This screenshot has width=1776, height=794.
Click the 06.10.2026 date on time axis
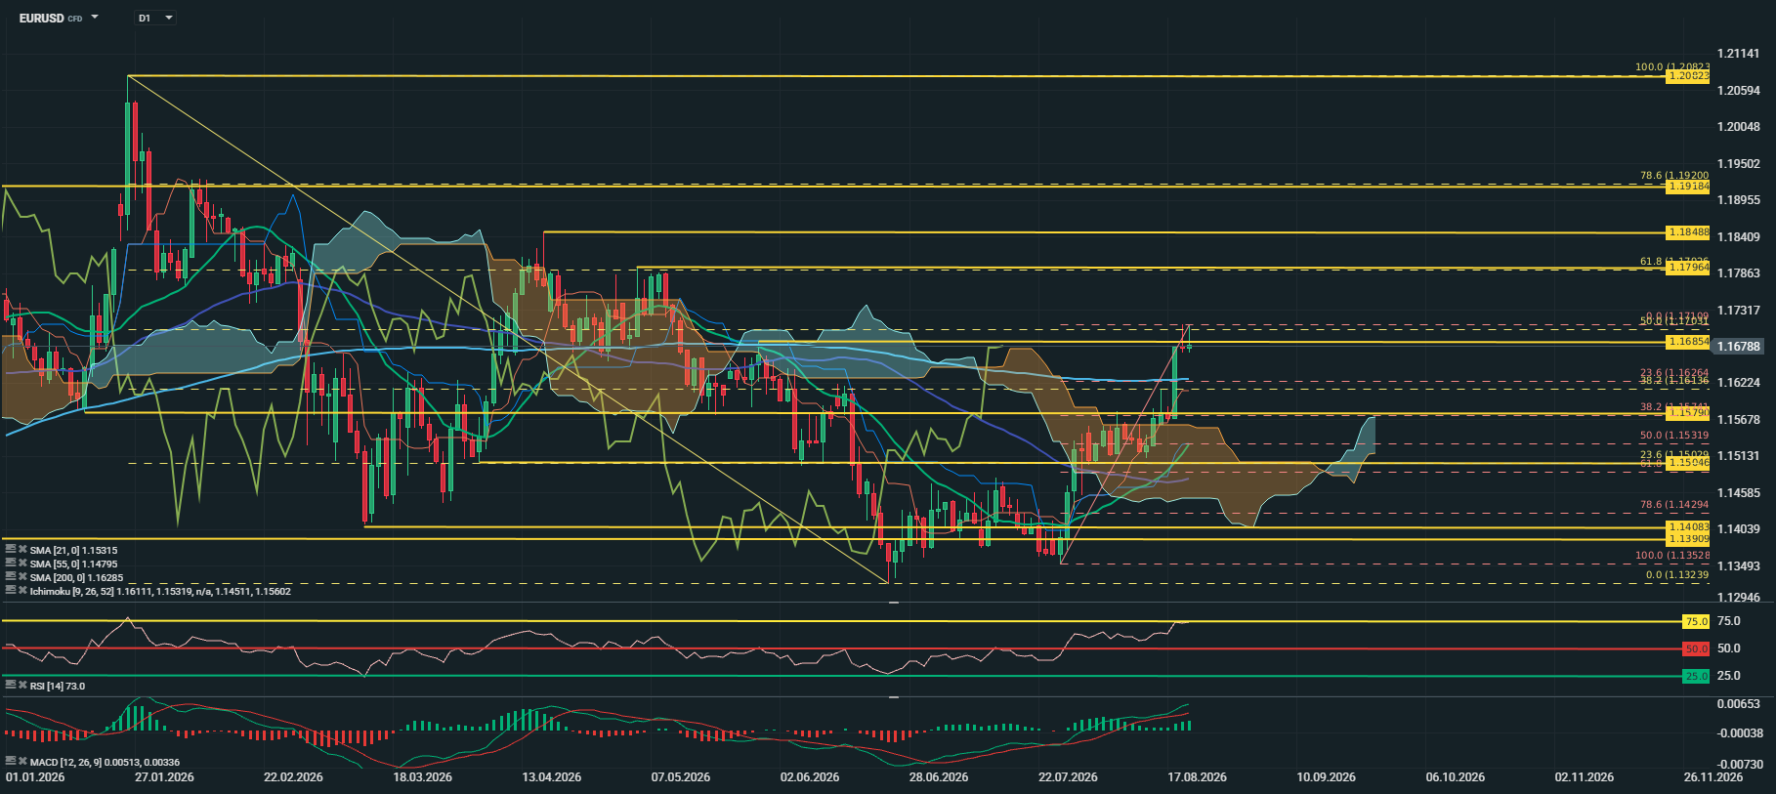click(1455, 777)
